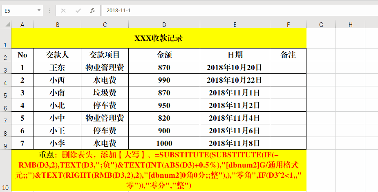
Task: Click the 金额 header cell
Action: click(164, 55)
